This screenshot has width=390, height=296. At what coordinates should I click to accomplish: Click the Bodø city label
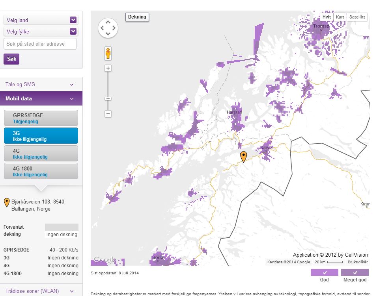(157, 257)
